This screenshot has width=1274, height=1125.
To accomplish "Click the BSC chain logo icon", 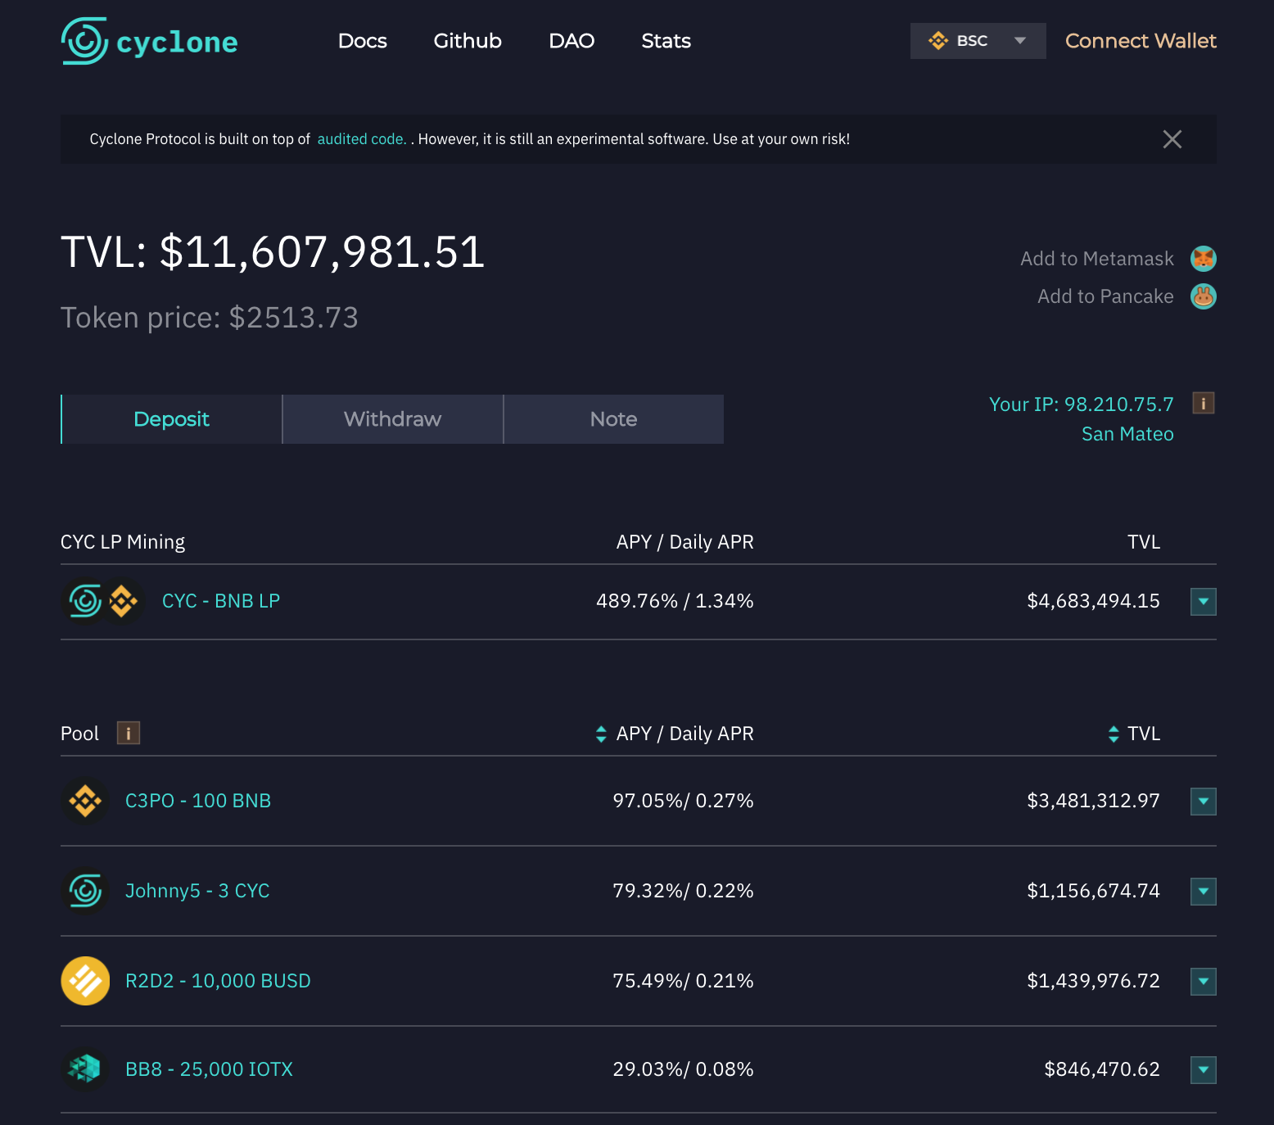I will click(x=938, y=41).
